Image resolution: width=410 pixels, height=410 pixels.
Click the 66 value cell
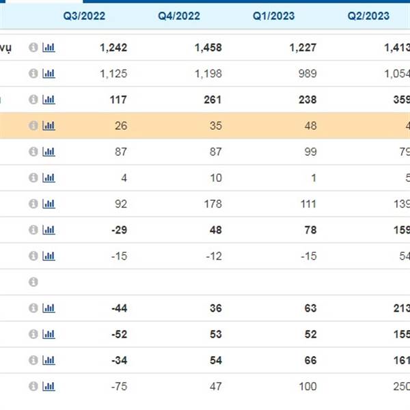(311, 361)
